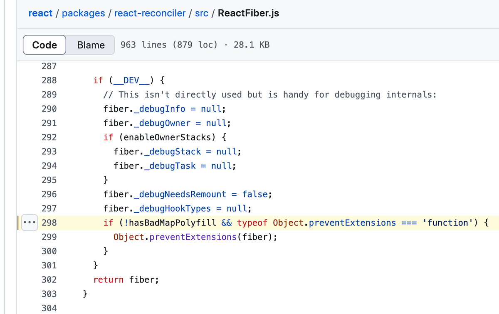Select the Code tab
This screenshot has width=499, height=314.
click(44, 45)
